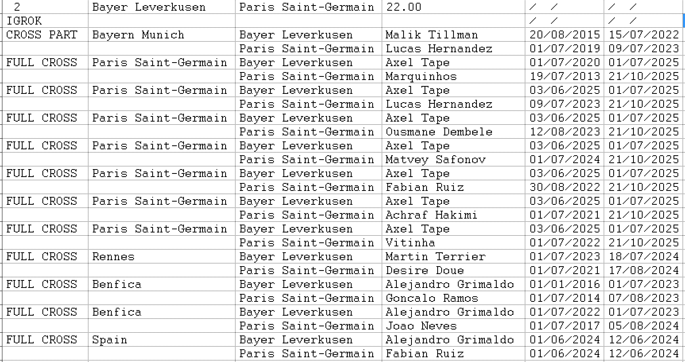
Task: Click the Martin Terrier cell
Action: pos(453,256)
